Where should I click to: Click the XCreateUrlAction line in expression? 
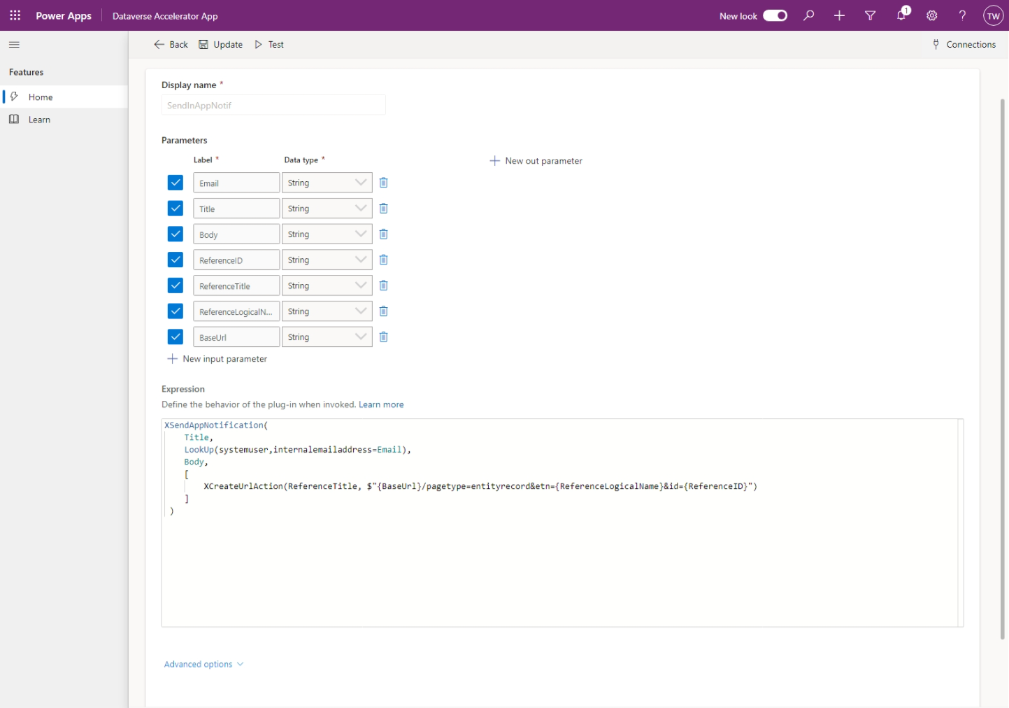coord(480,486)
